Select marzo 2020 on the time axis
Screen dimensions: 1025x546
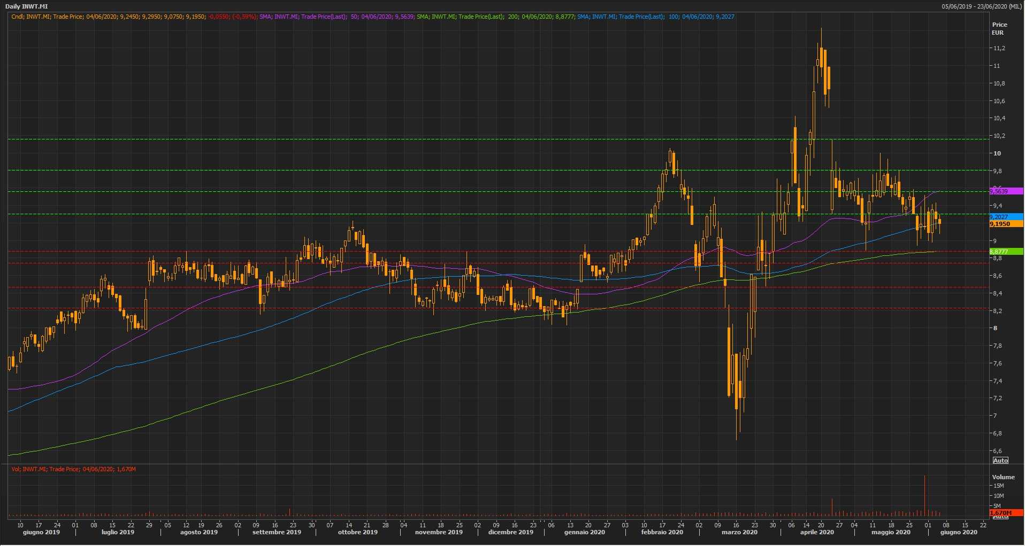click(x=739, y=532)
